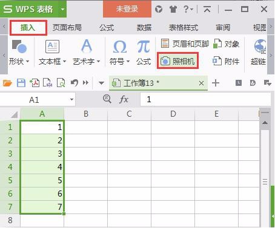The width and height of the screenshot is (275, 228).
Task: Click the Omega symbol (符号) icon
Action: pos(120,47)
